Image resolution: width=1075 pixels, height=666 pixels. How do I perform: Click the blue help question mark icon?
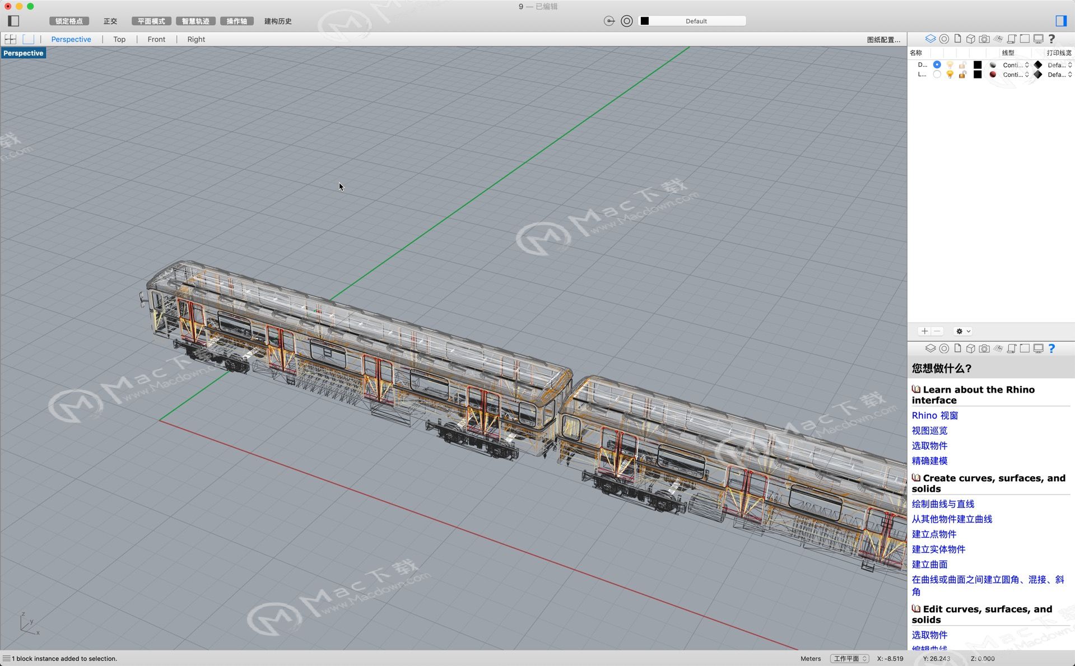pyautogui.click(x=1051, y=348)
